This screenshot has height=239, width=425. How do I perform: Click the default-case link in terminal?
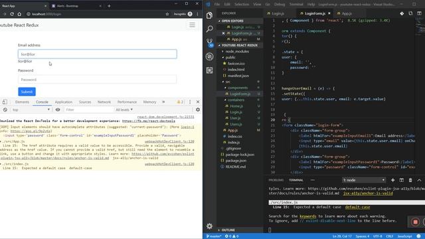pos(357,207)
